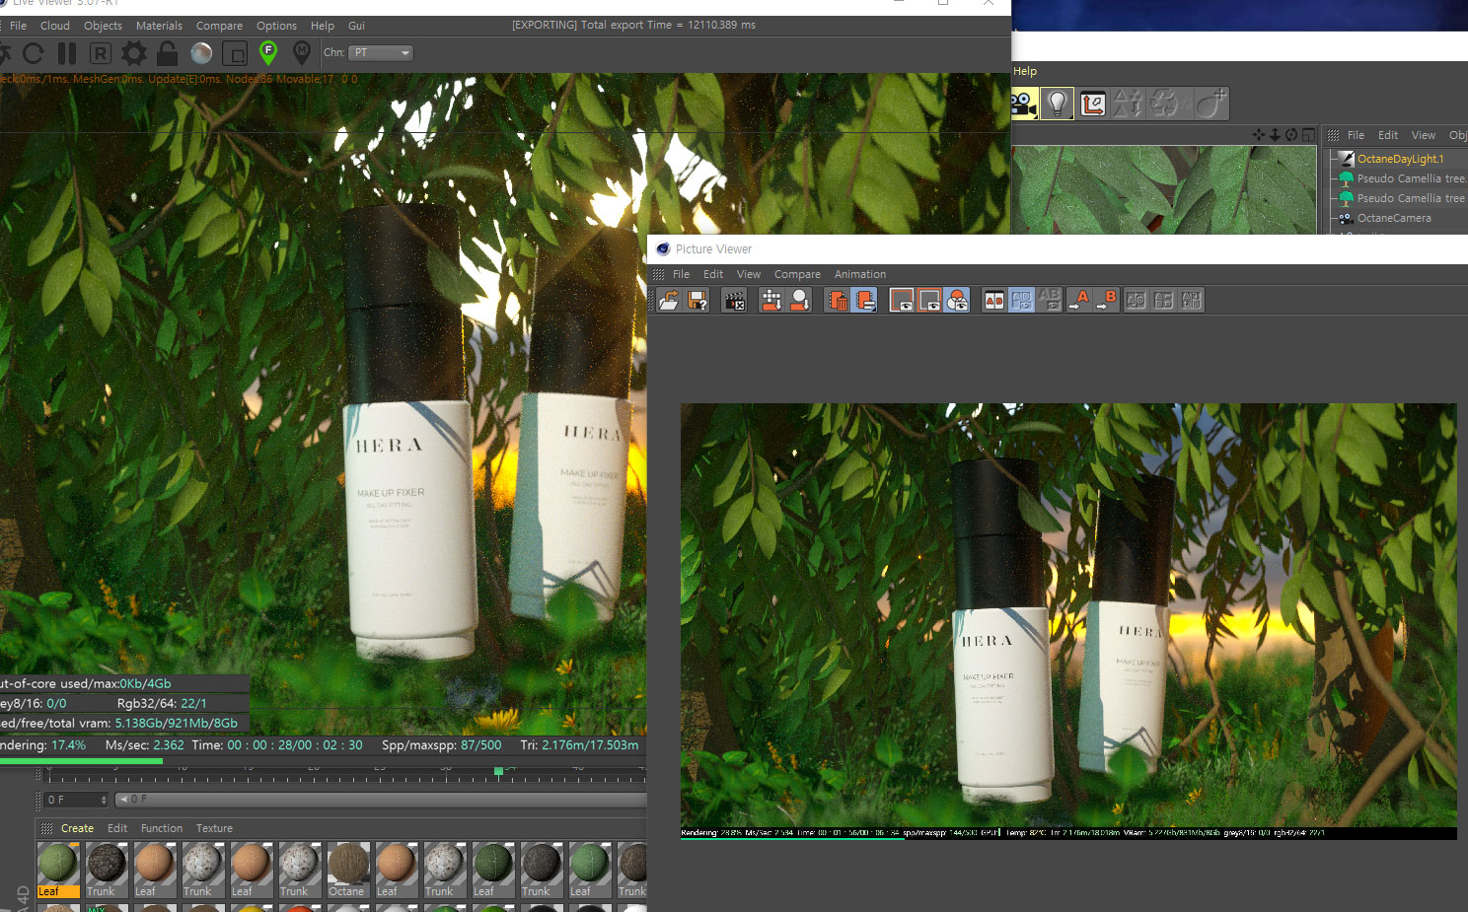Open Picture Viewer Compare menu

click(x=797, y=274)
